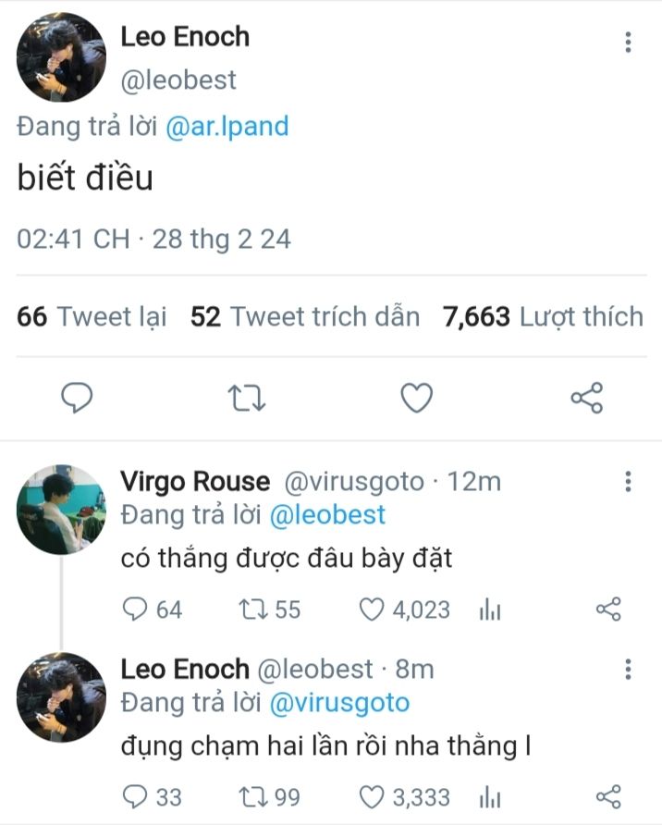Viewport: 662px width, 825px height.
Task: Like Leo Enoch's reply with 3,333 likes
Action: [x=371, y=796]
